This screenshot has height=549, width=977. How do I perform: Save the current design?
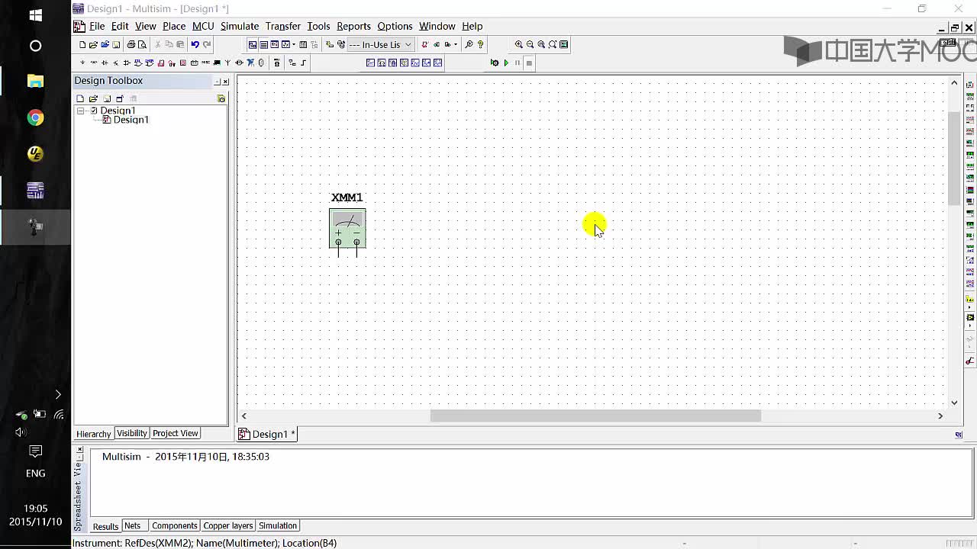pyautogui.click(x=116, y=44)
